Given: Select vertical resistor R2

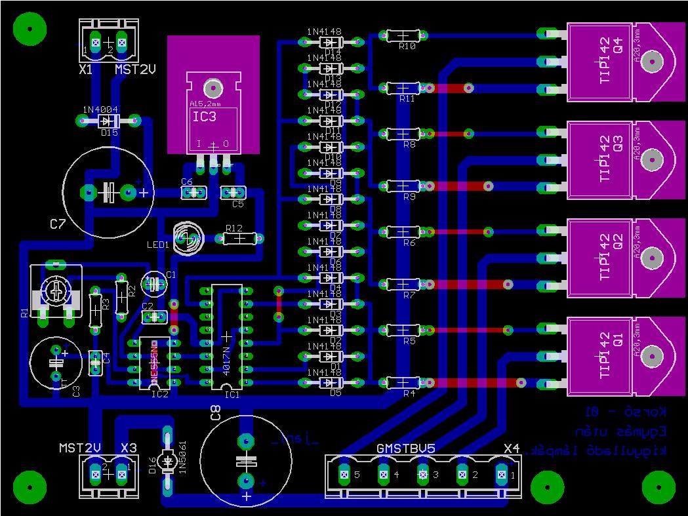Looking at the screenshot, I should [x=121, y=297].
